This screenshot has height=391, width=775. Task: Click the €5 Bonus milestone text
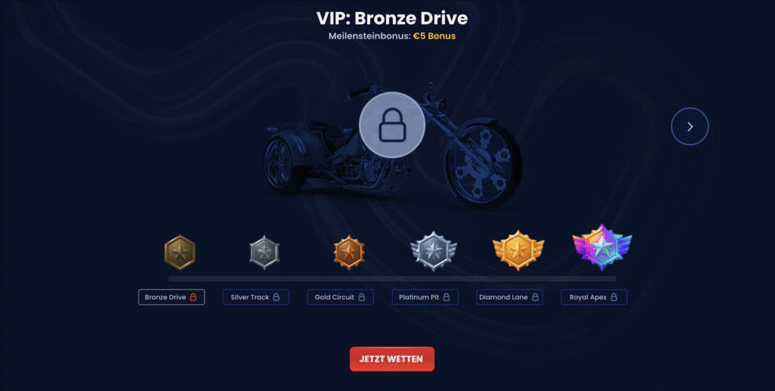[434, 36]
